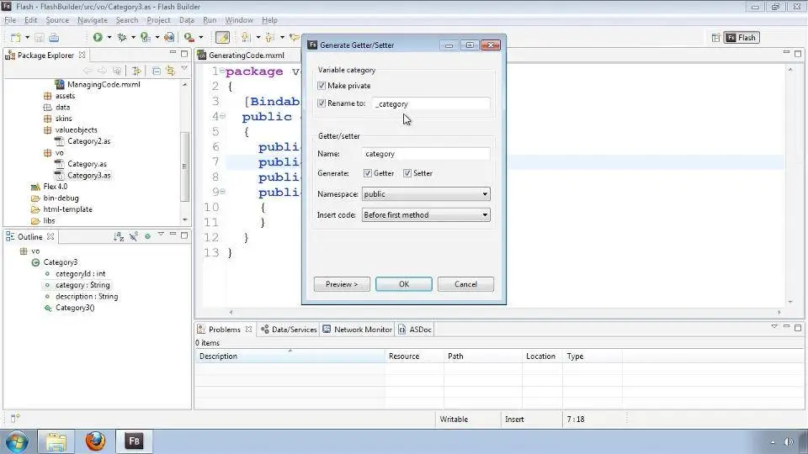The image size is (808, 454).
Task: Click Collapse All icon in Package Explorer
Action: click(x=157, y=71)
